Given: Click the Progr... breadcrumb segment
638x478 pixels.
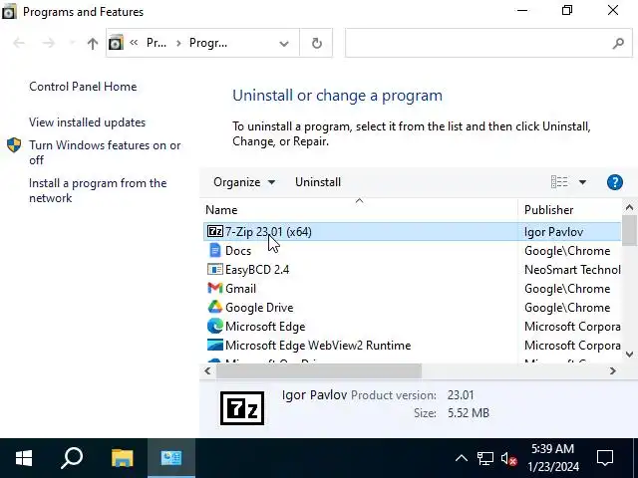Looking at the screenshot, I should [x=208, y=43].
